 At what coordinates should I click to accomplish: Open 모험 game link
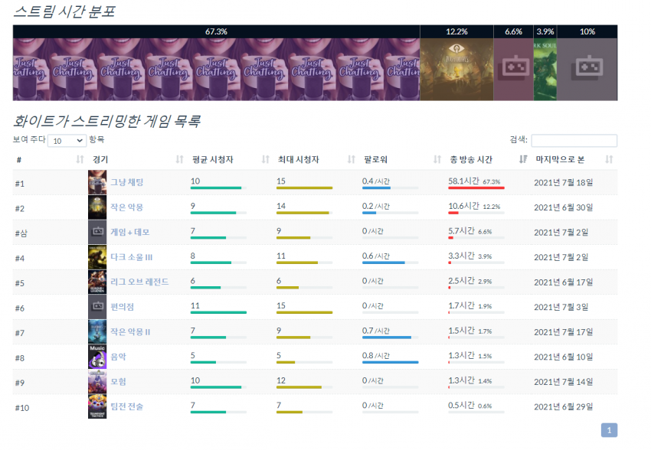pyautogui.click(x=118, y=382)
